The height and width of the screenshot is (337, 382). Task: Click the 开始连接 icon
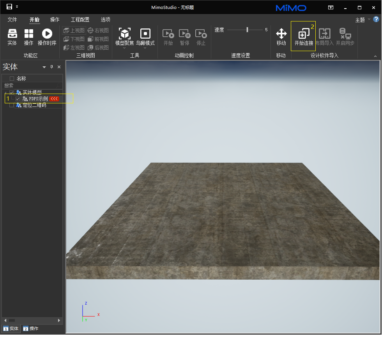point(304,34)
